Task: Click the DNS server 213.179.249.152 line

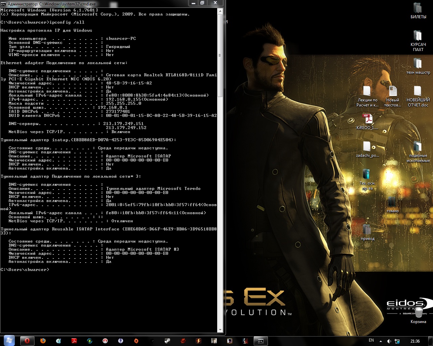Action: 126,128
